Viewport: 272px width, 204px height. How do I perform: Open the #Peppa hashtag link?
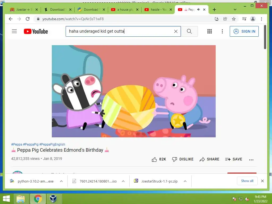(17, 144)
